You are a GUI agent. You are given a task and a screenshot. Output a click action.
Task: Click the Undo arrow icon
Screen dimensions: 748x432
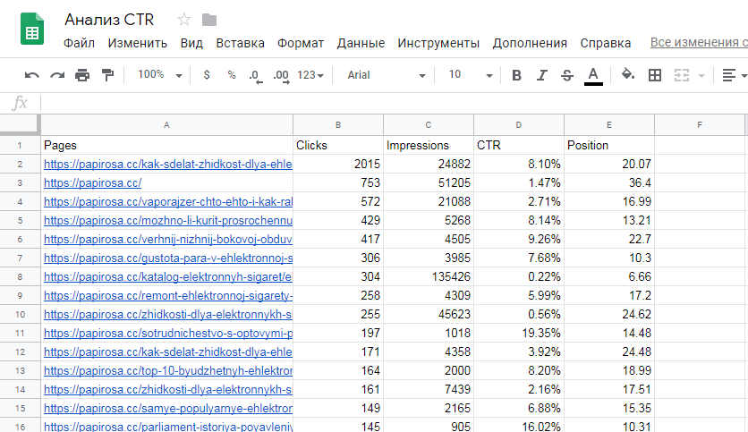[x=32, y=75]
